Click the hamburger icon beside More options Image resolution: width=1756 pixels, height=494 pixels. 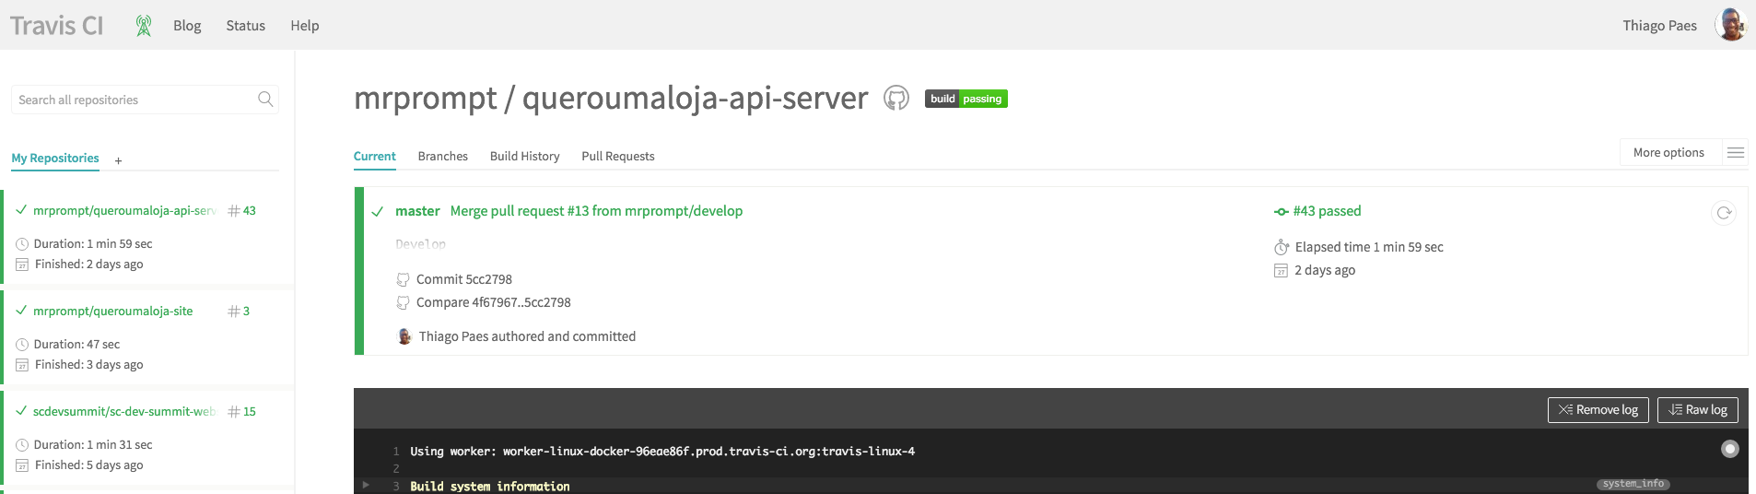click(1735, 152)
